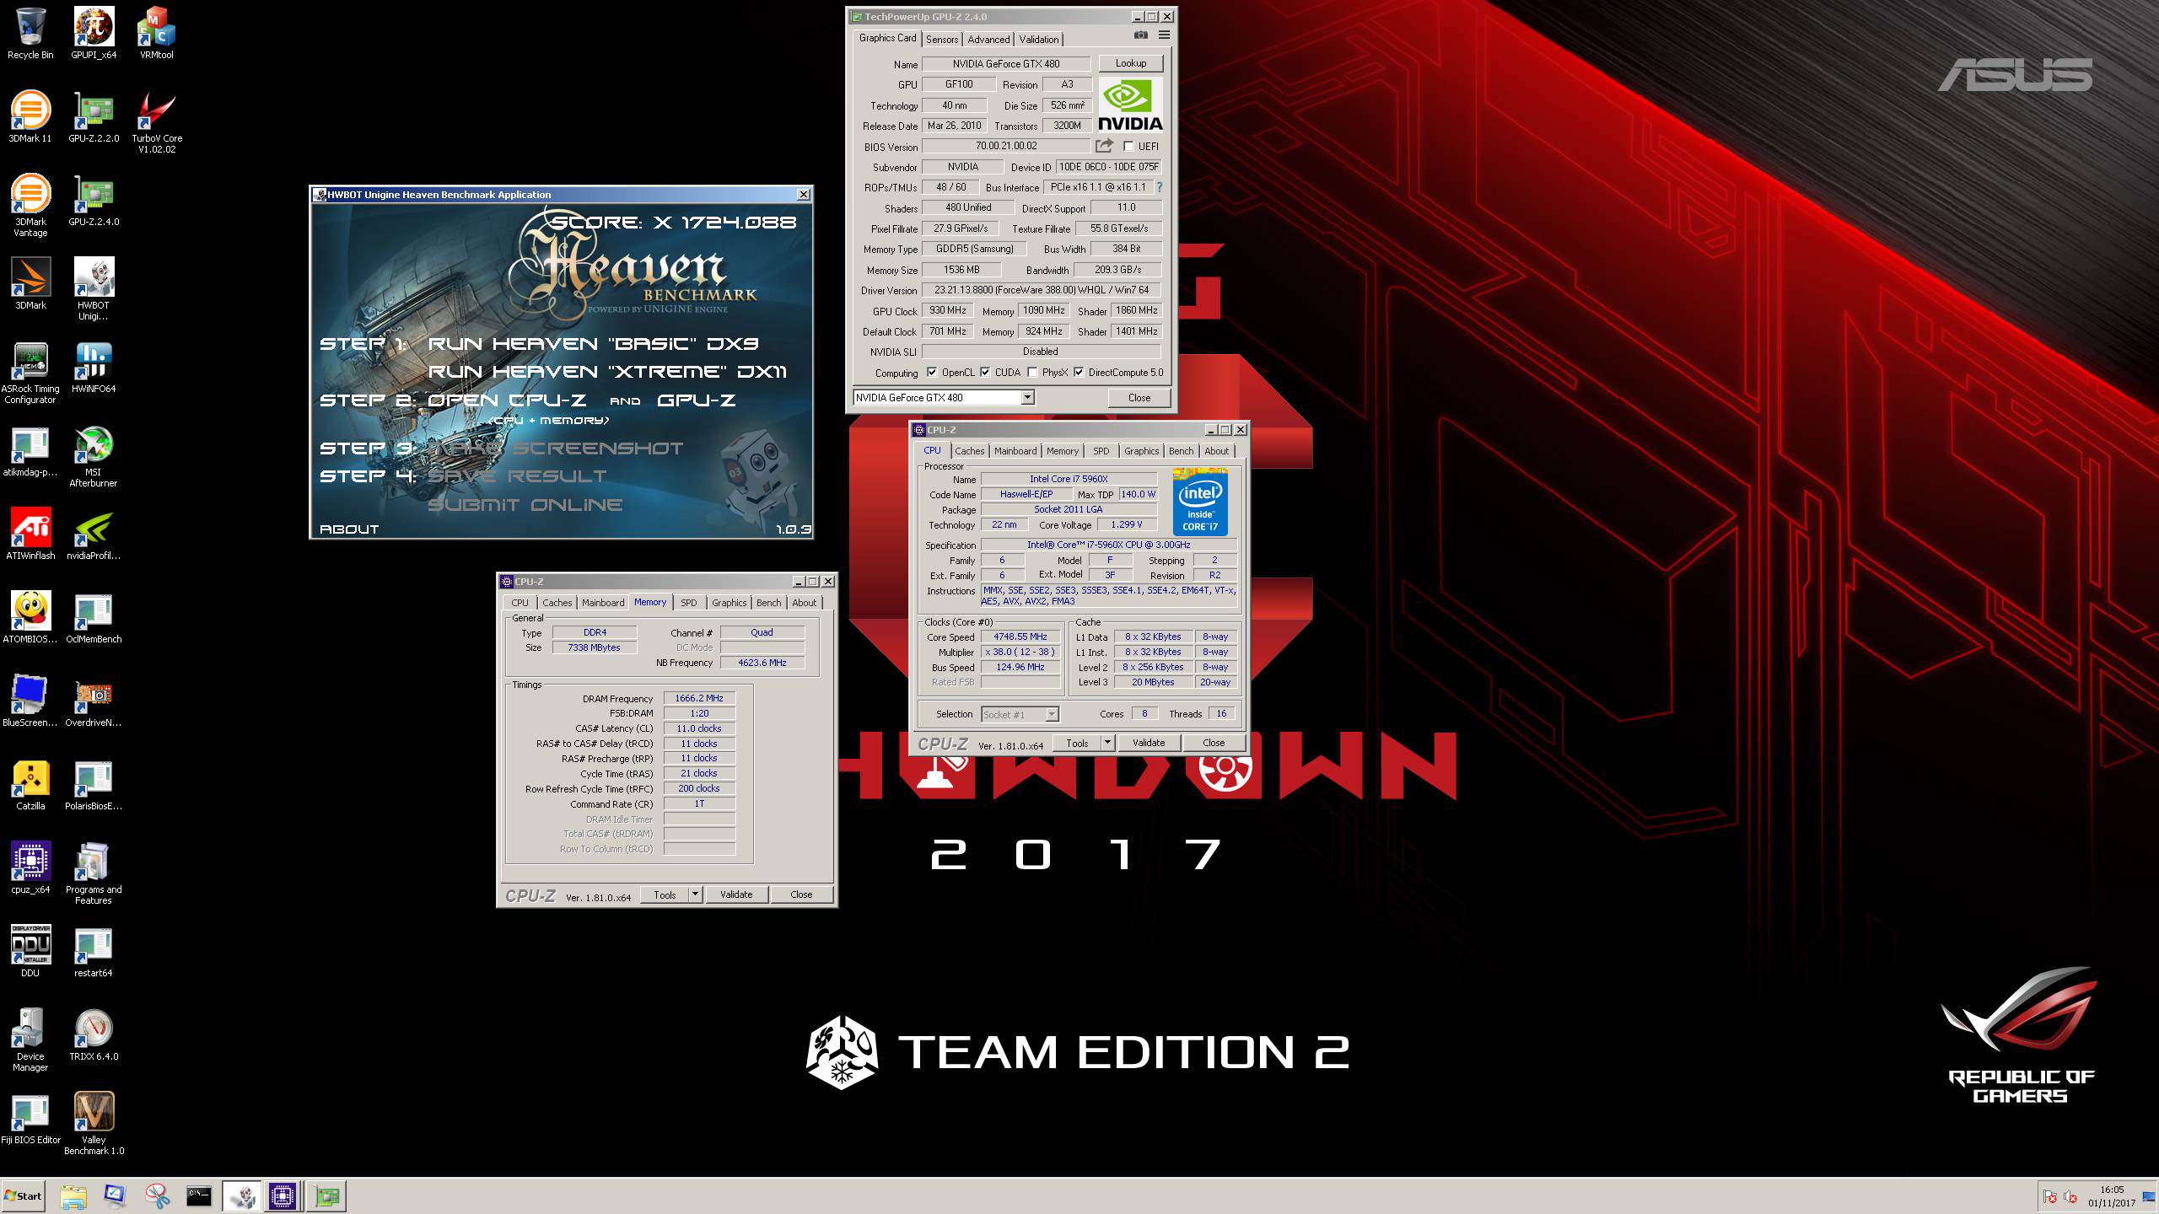Click the bus interface question mark in GPU-Z

(1159, 187)
